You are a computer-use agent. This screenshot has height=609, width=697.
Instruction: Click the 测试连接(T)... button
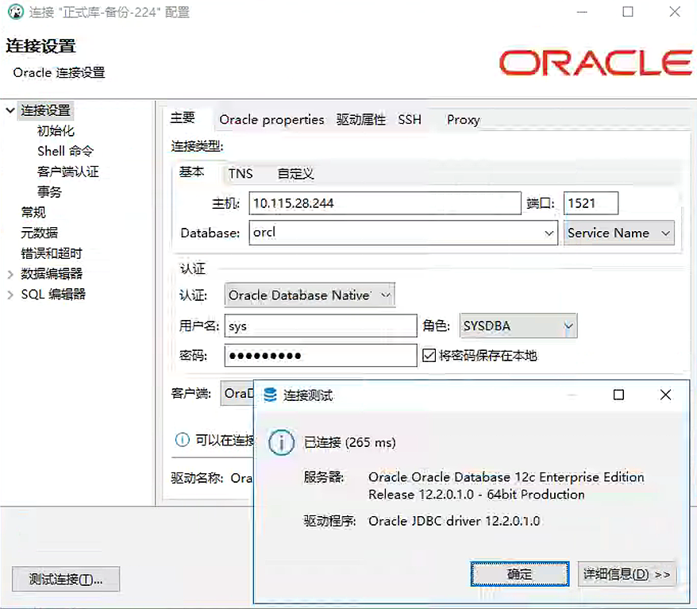pyautogui.click(x=66, y=579)
